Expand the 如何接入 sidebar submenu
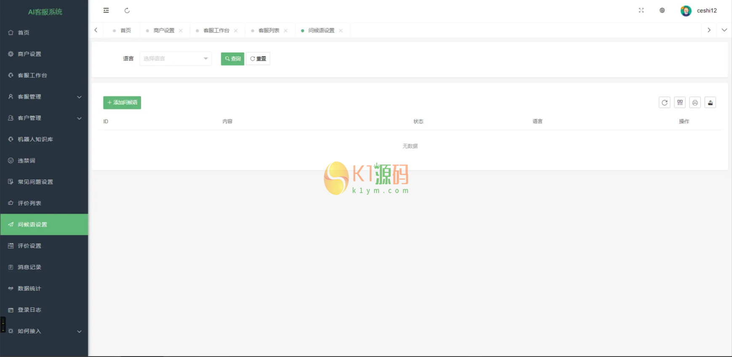The height and width of the screenshot is (357, 732). 44,331
